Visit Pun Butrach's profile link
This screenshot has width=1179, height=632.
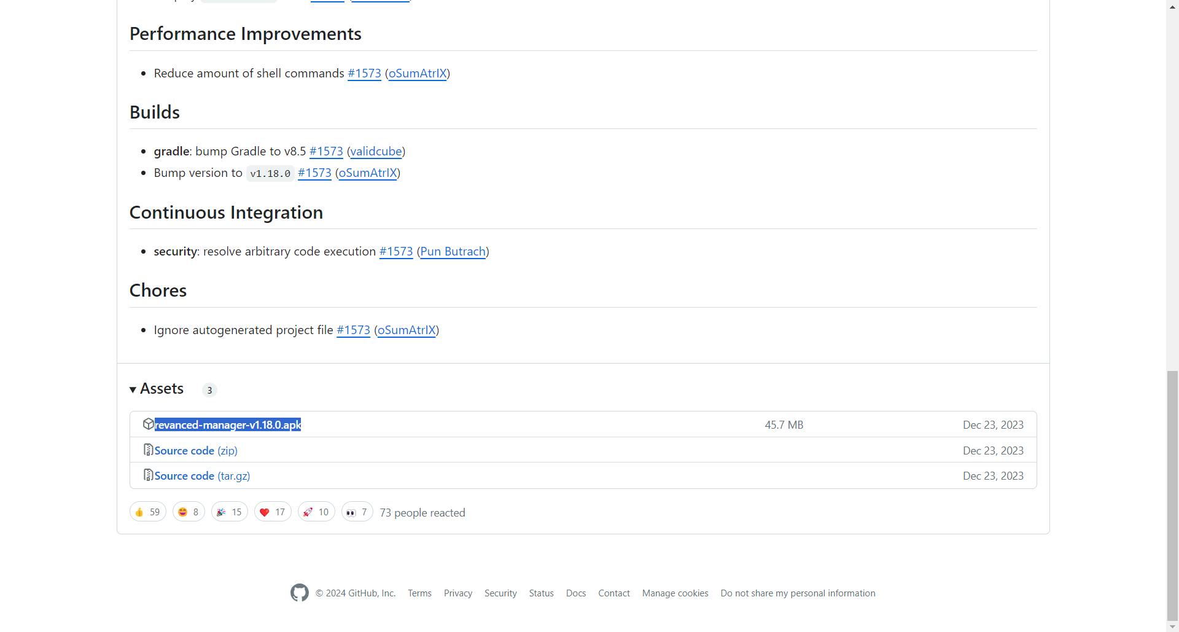coord(453,251)
